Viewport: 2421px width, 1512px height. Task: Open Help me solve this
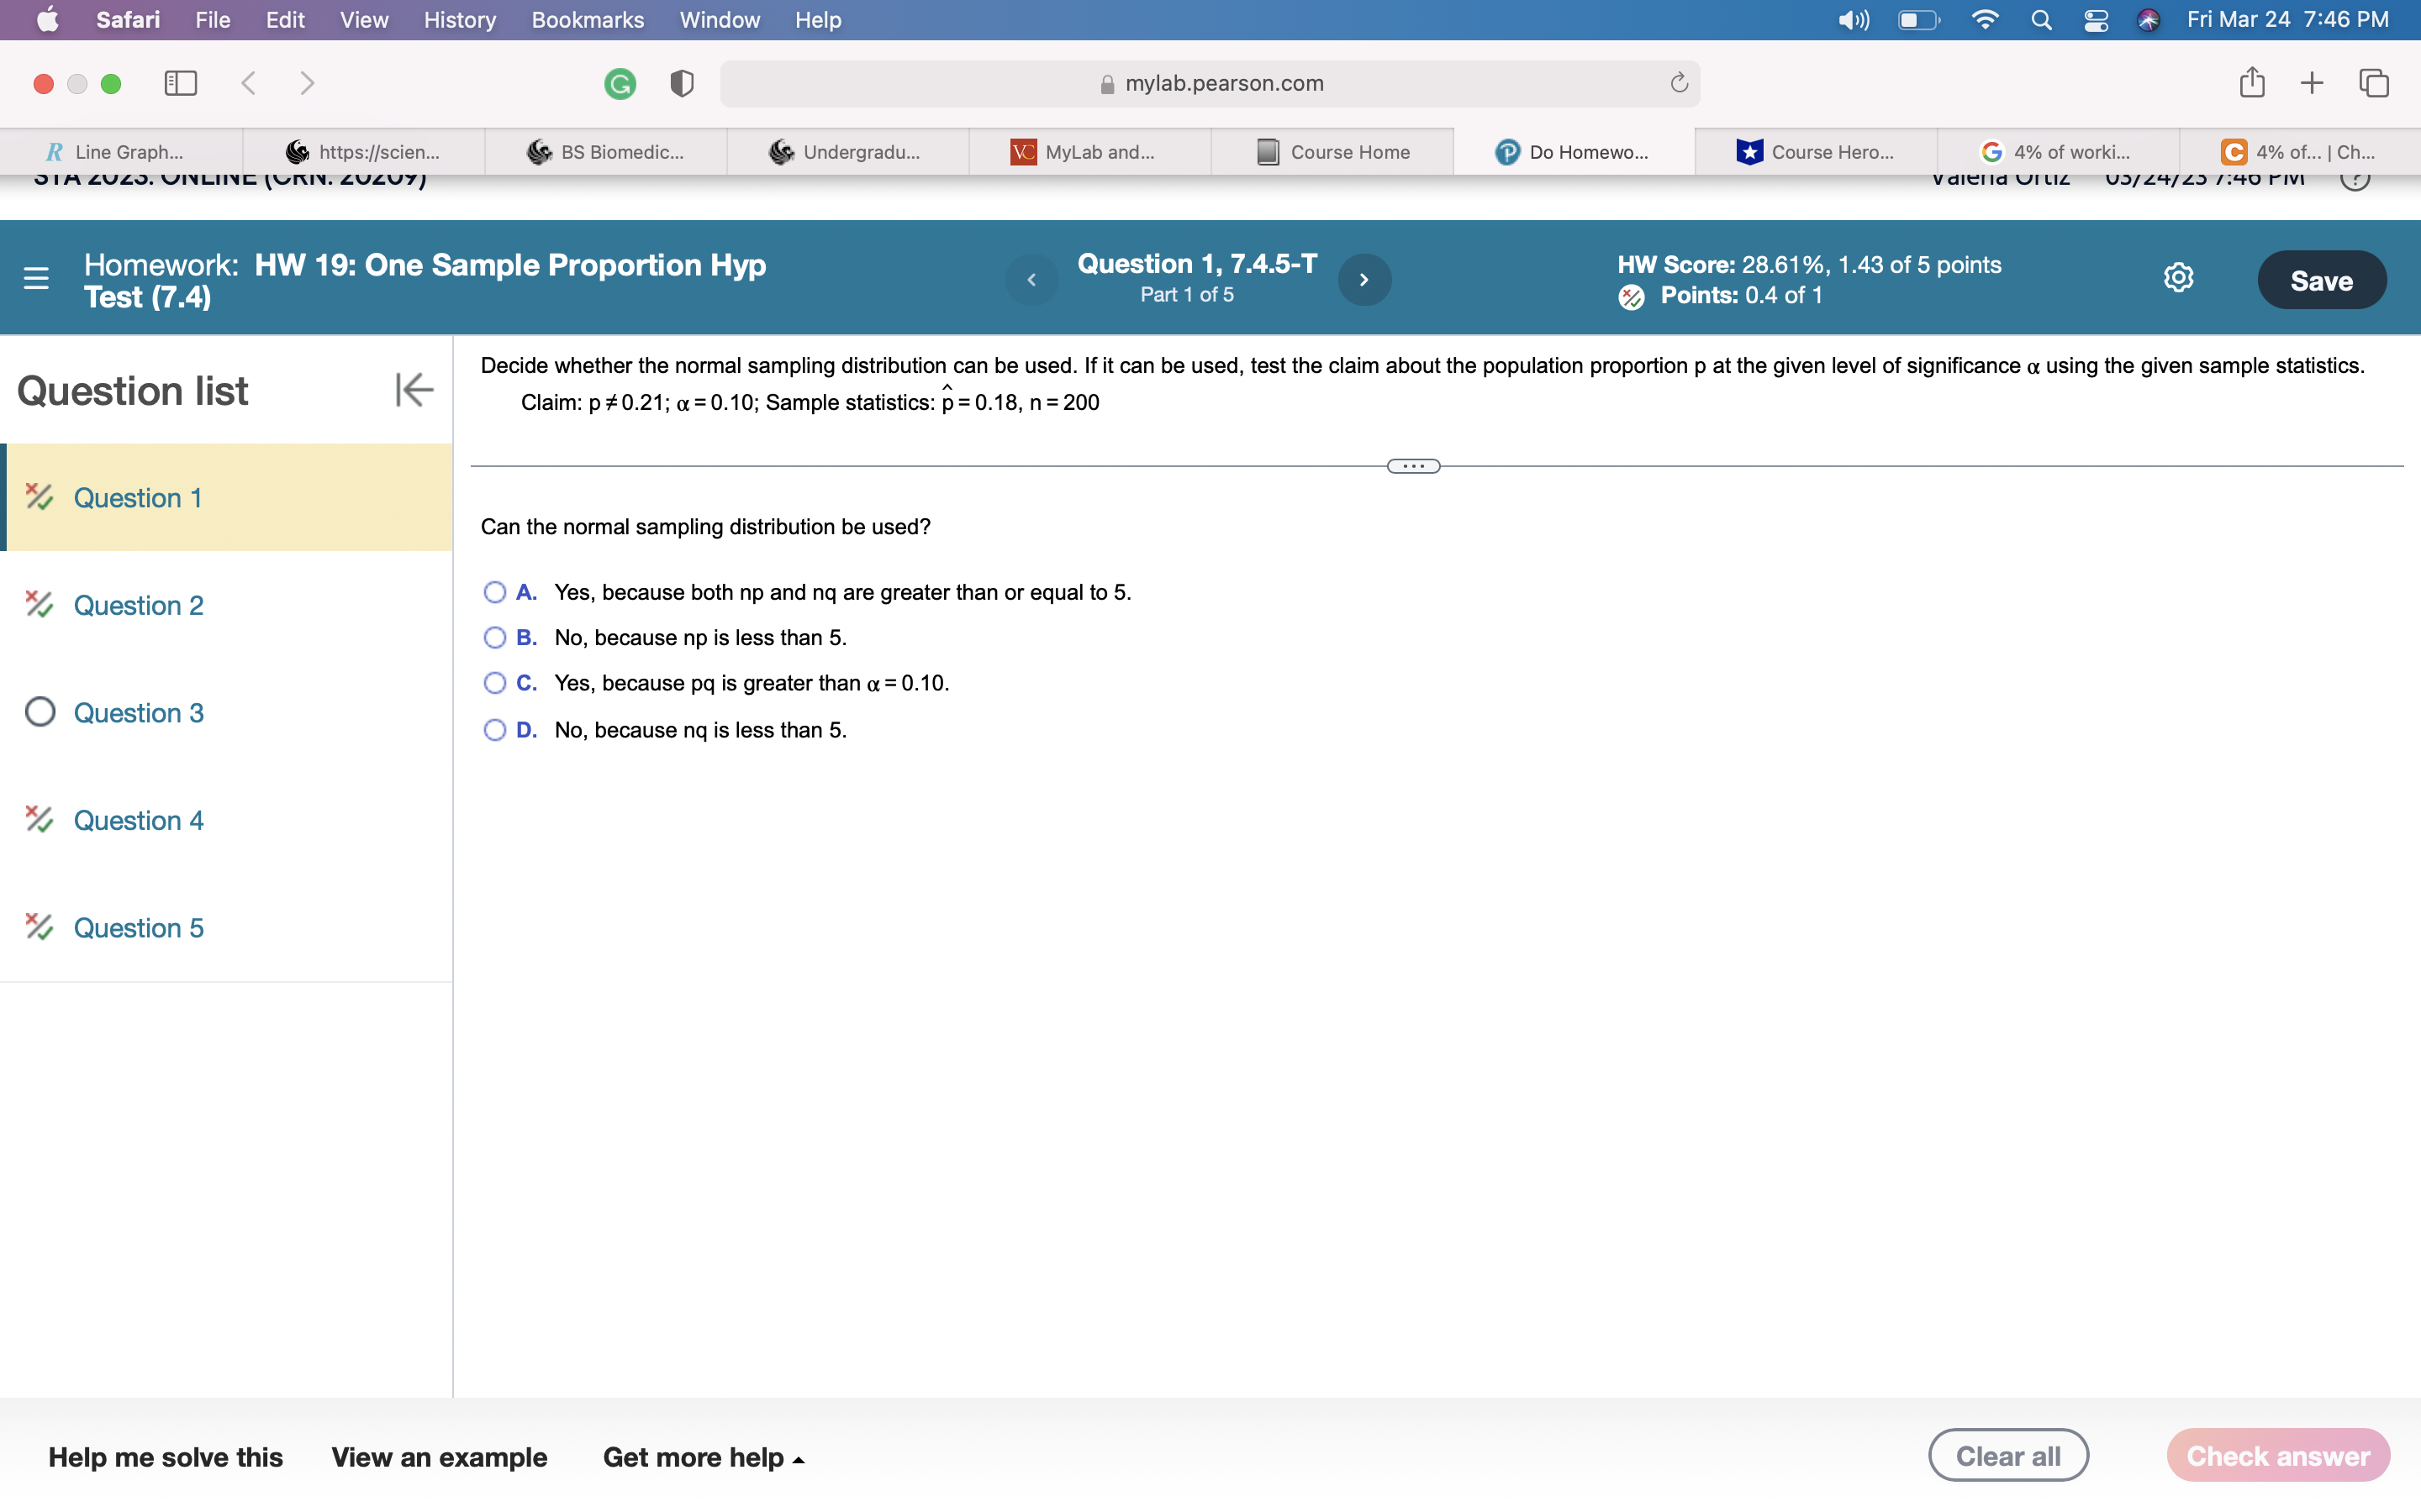point(166,1457)
